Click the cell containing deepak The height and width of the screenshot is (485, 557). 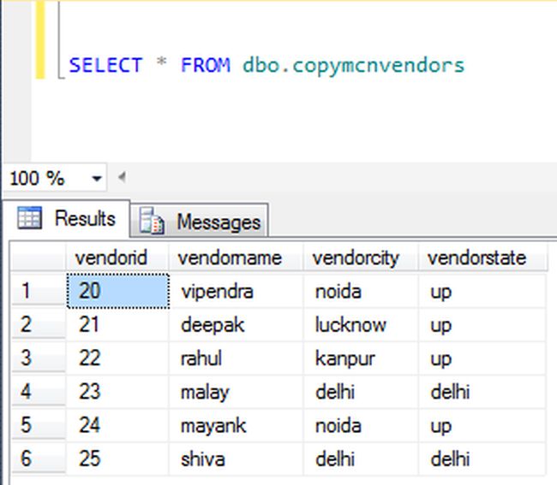[237, 324]
